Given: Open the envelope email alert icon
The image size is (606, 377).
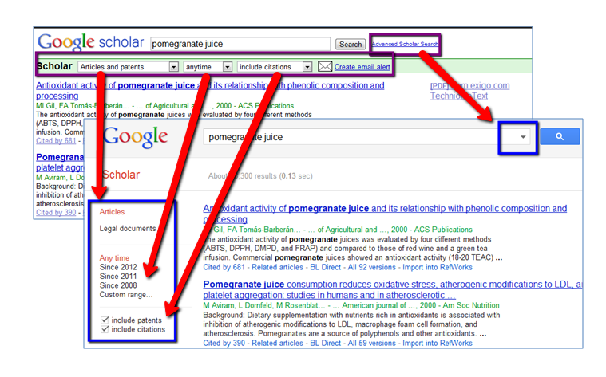Looking at the screenshot, I should (x=325, y=67).
